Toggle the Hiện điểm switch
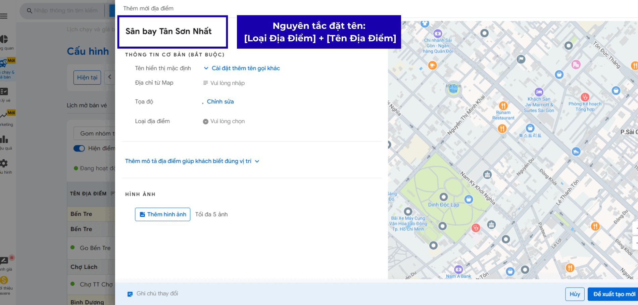This screenshot has width=638, height=305. [x=79, y=148]
